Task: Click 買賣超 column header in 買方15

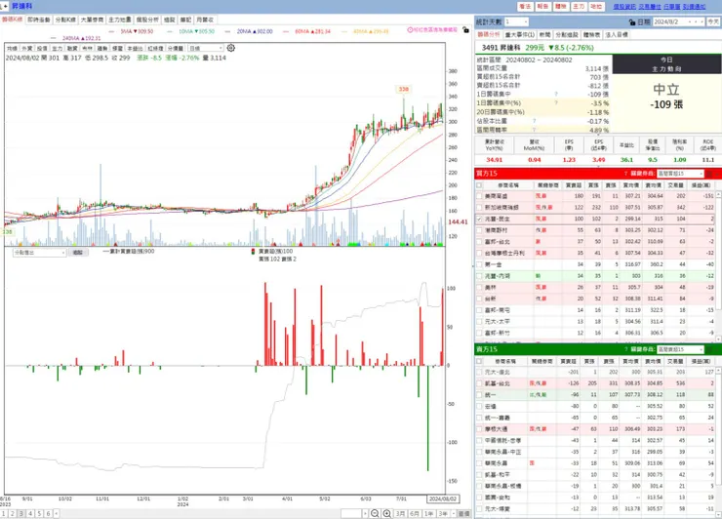Action: click(x=574, y=185)
